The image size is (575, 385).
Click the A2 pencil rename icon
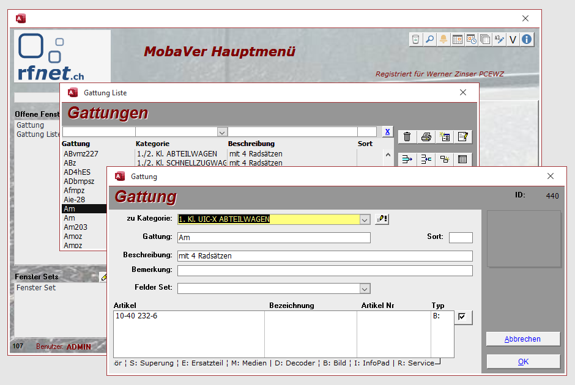[x=499, y=40]
